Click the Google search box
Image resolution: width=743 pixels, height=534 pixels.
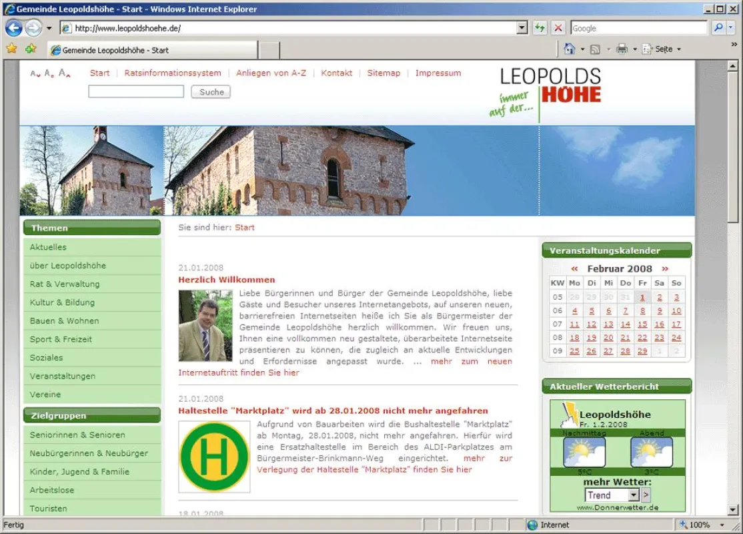[x=639, y=28]
